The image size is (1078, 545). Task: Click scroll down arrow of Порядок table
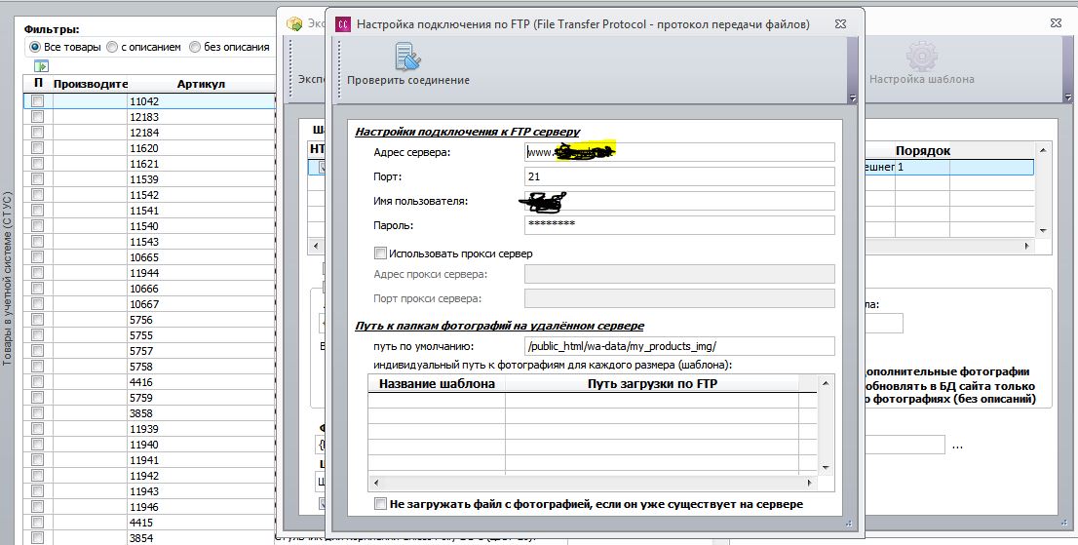[1043, 231]
